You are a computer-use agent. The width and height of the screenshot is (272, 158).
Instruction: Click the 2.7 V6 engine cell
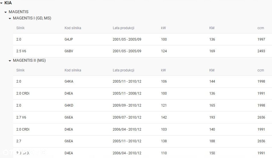point(21,117)
